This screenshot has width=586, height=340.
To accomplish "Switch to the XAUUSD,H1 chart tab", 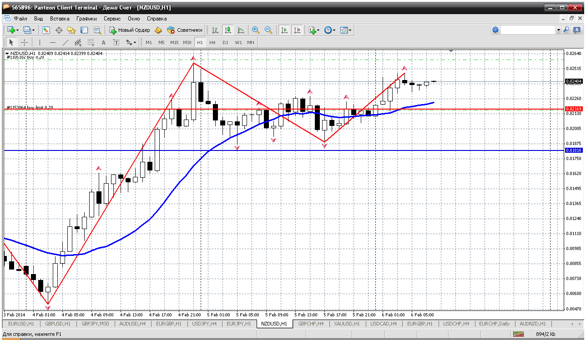I will pyautogui.click(x=347, y=324).
